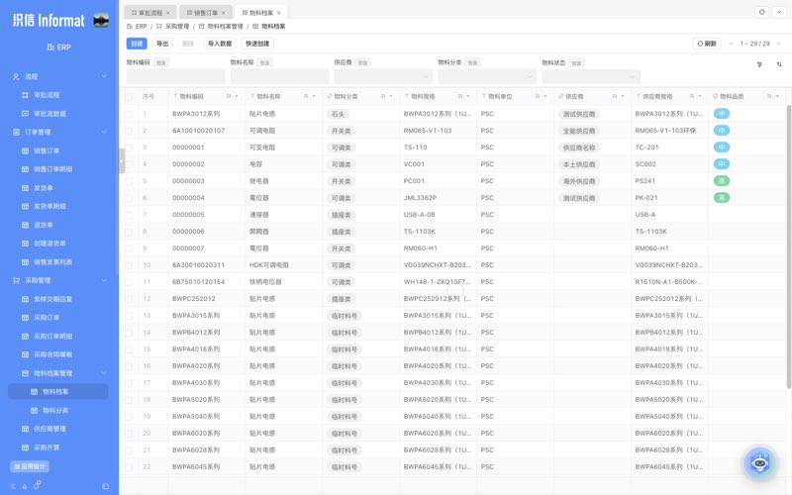Open the 物料状态 filter dropdown

coord(591,76)
